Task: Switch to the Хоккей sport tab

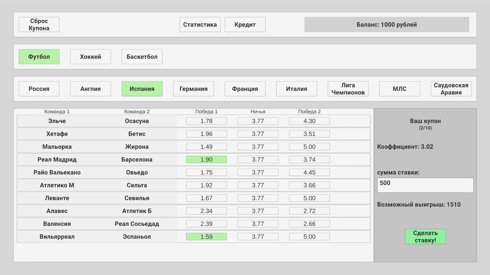Action: click(x=90, y=57)
